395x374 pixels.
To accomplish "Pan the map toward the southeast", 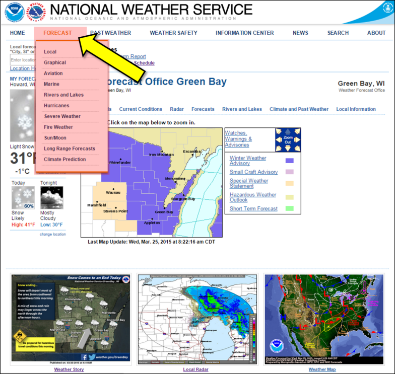I will pos(297,148).
